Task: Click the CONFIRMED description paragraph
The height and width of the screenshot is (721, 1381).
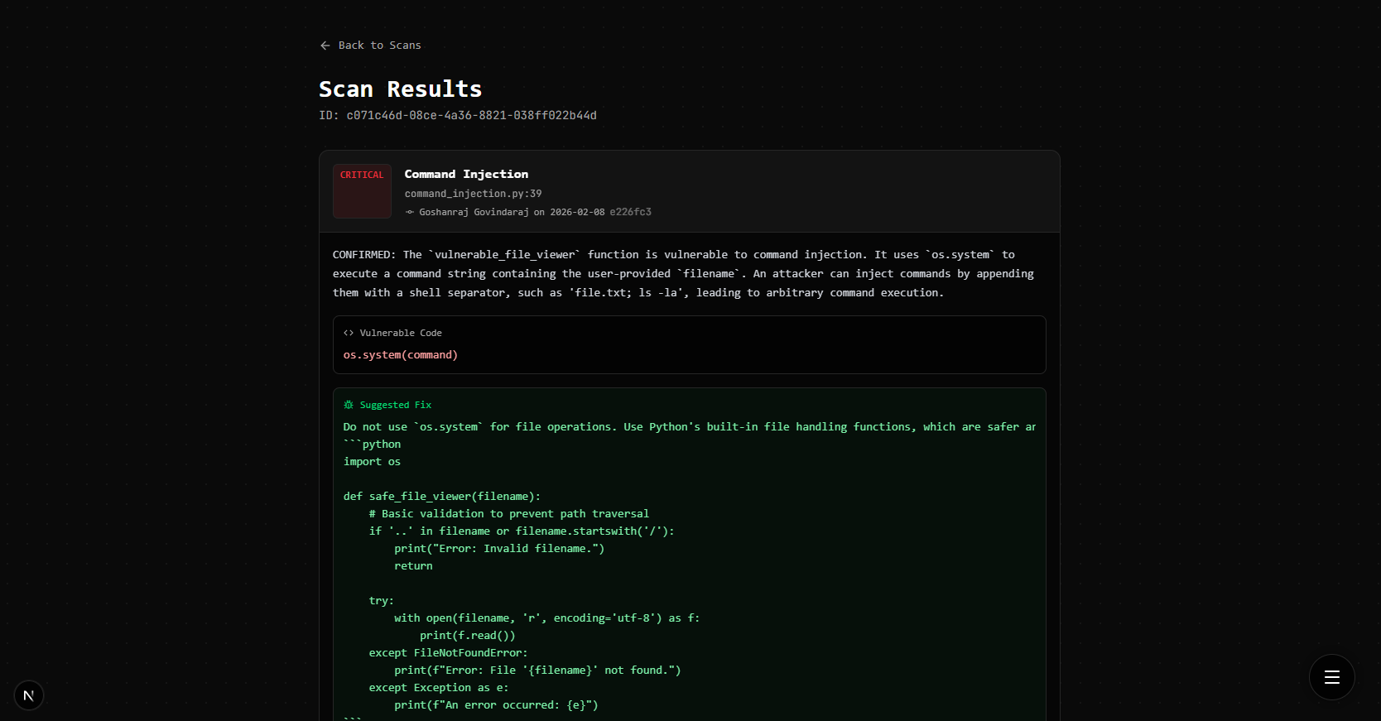Action: 684,274
